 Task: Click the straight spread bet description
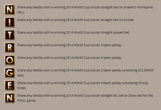(x=74, y=33)
